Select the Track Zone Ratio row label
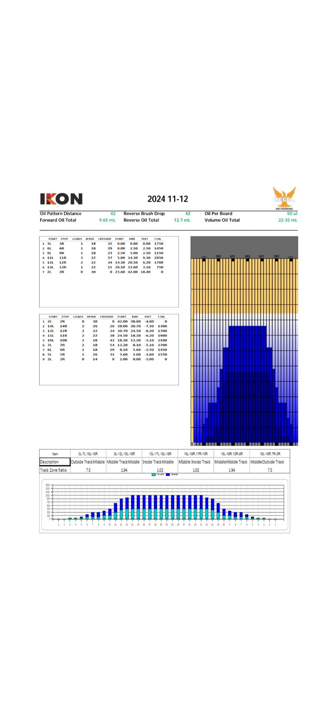 coord(54,470)
